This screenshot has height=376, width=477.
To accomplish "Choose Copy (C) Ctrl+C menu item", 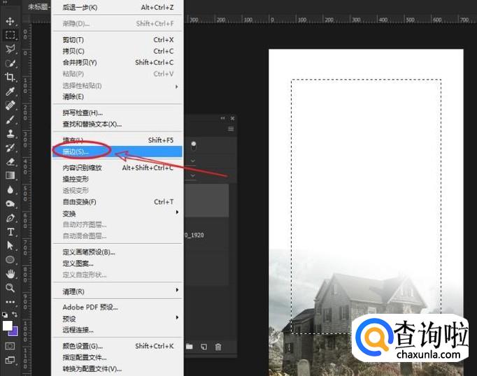I will (118, 51).
